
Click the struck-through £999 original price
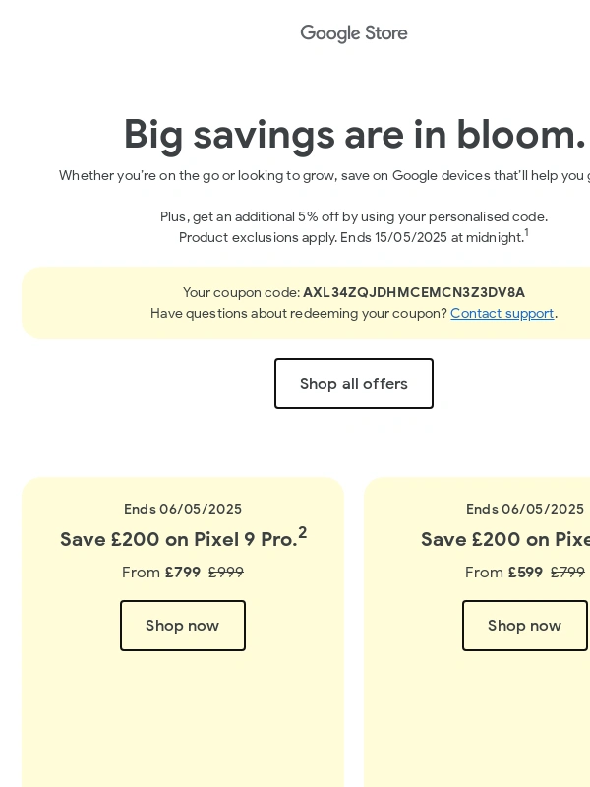[x=226, y=573]
